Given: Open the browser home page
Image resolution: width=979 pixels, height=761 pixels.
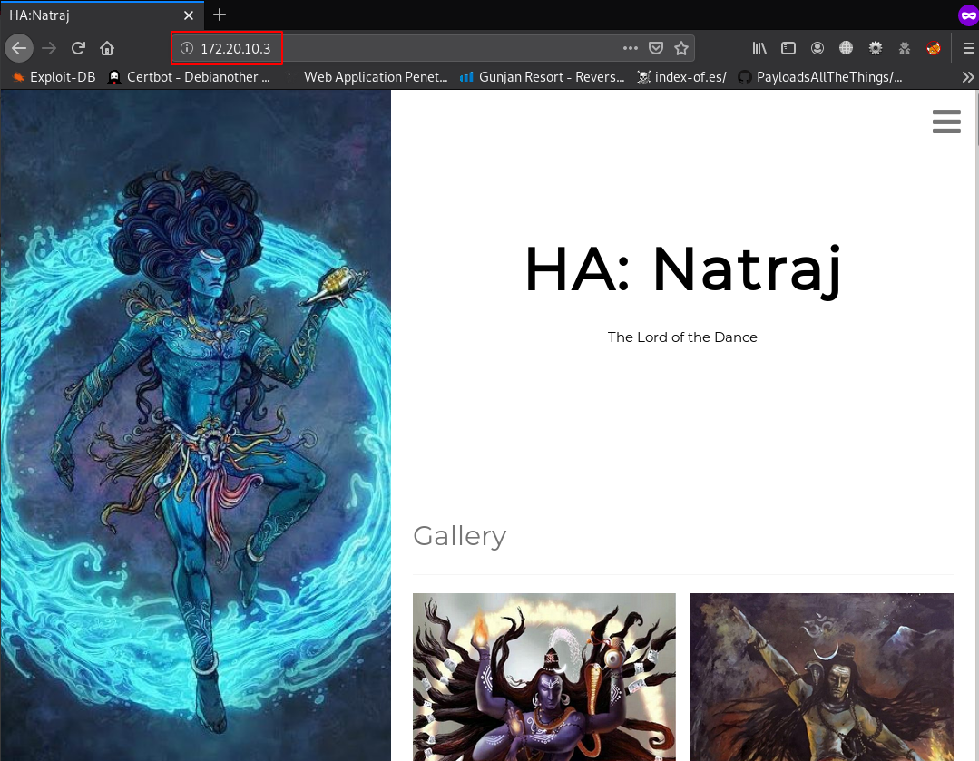Looking at the screenshot, I should (107, 48).
